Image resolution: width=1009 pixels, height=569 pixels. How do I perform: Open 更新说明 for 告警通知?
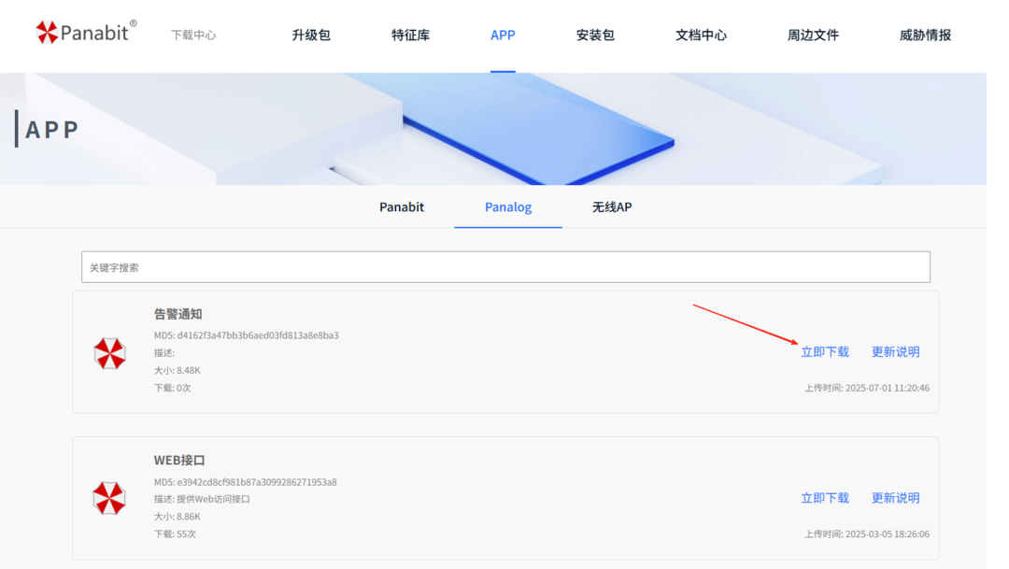coord(896,351)
